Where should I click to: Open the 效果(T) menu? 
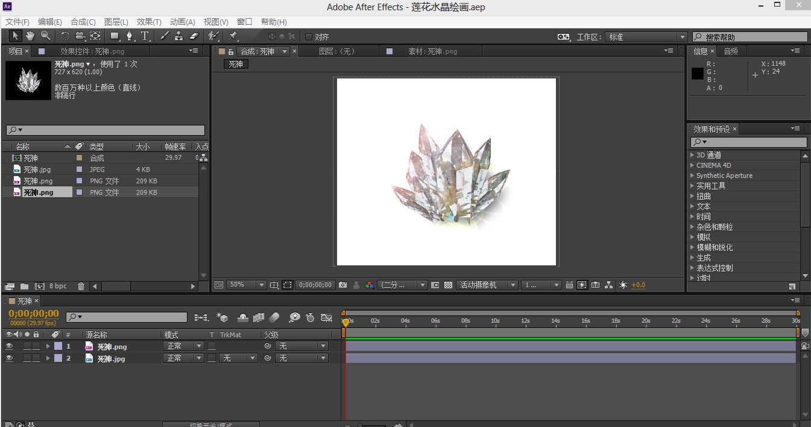(149, 22)
